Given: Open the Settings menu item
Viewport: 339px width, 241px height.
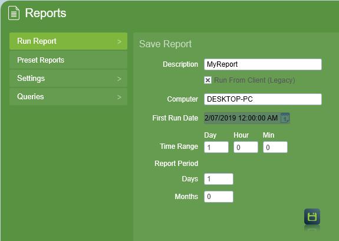Looking at the screenshot, I should [x=68, y=79].
